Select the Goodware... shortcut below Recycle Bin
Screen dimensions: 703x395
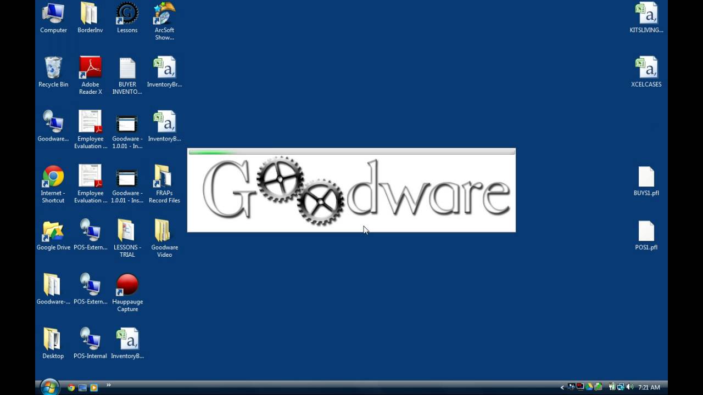point(53,127)
